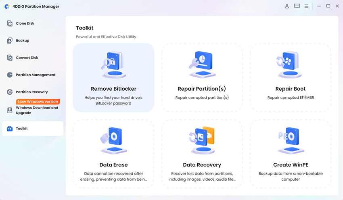Select the Toolkit sidebar entry
The width and height of the screenshot is (343, 200).
[x=33, y=129]
